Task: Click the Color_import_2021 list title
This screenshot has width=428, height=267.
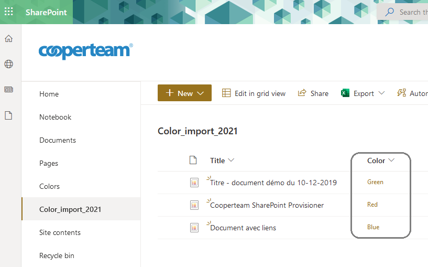Action: [197, 131]
